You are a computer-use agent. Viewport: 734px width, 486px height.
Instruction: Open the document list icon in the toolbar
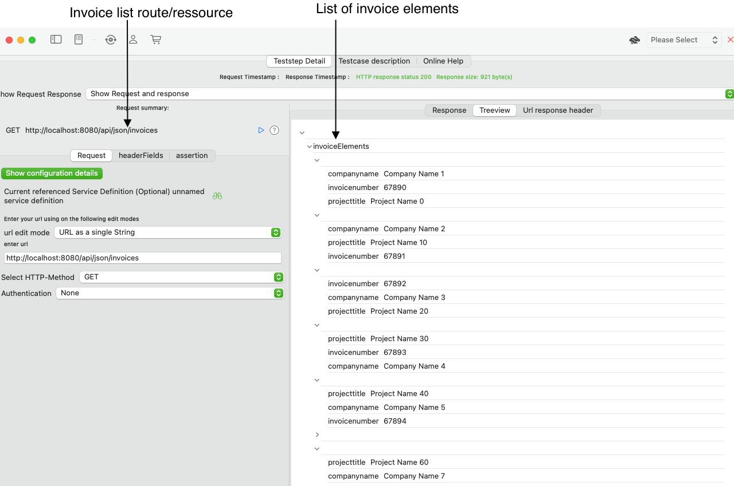[79, 39]
